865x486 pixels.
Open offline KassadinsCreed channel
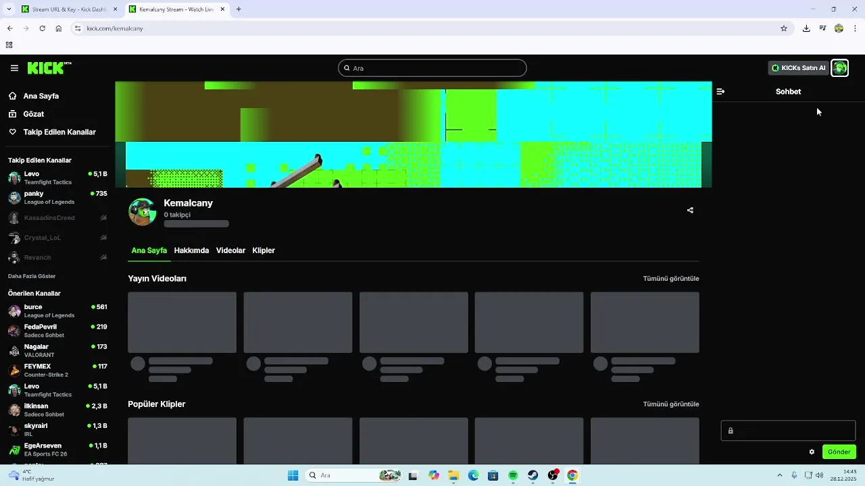[x=57, y=218]
